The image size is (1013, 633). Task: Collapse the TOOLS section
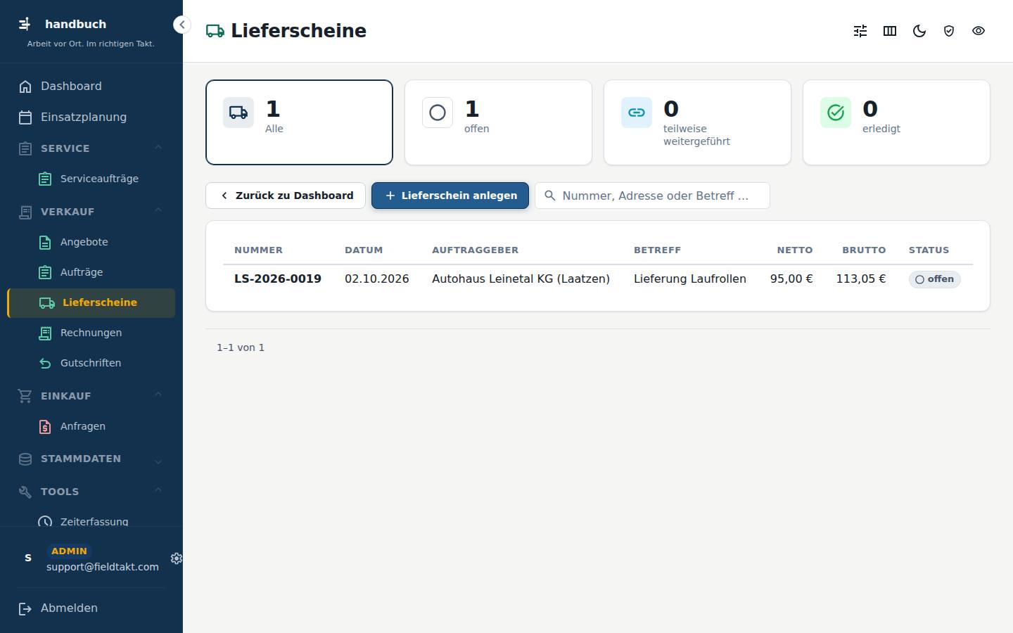(x=91, y=492)
